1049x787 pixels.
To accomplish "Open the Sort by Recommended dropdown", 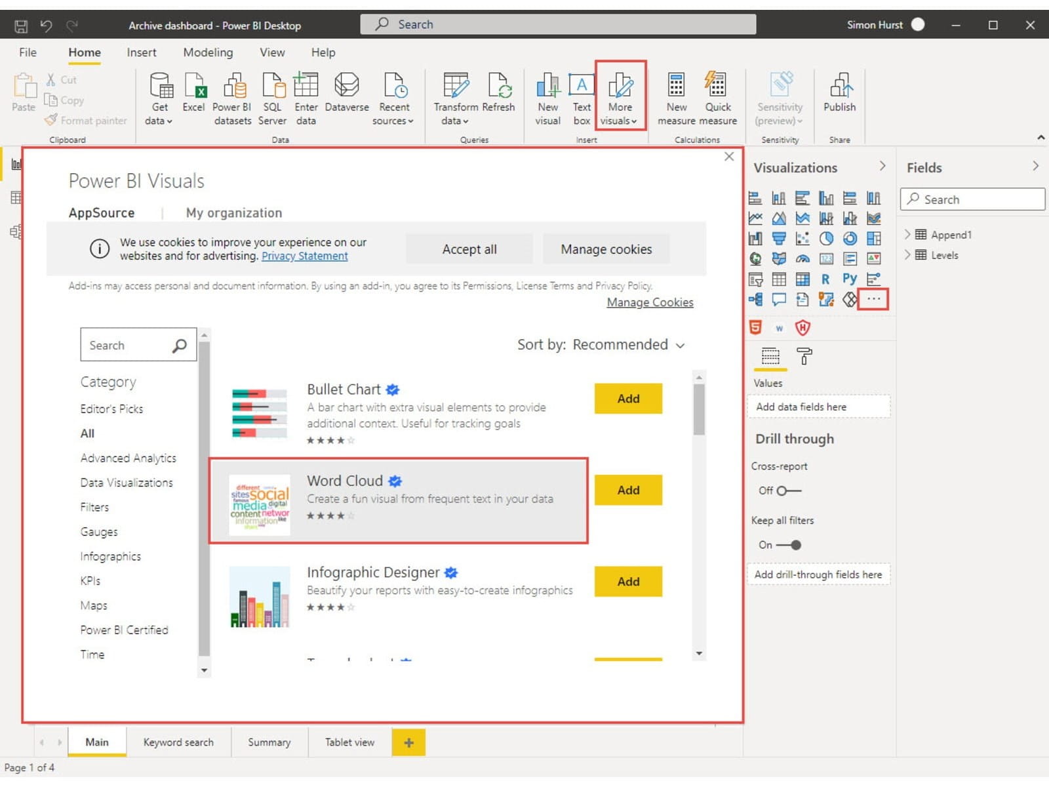I will (x=601, y=345).
